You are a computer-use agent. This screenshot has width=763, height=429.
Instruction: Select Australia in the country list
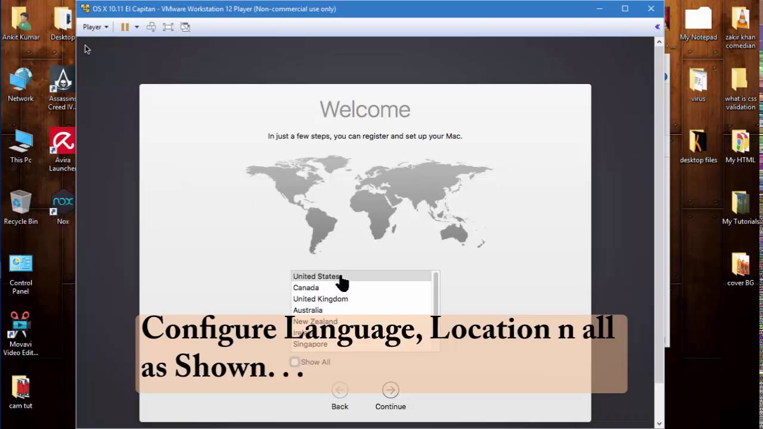pyautogui.click(x=362, y=310)
